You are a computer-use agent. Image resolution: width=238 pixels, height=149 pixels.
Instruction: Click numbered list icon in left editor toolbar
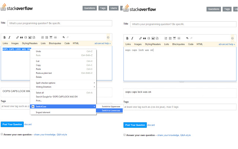[42, 38]
